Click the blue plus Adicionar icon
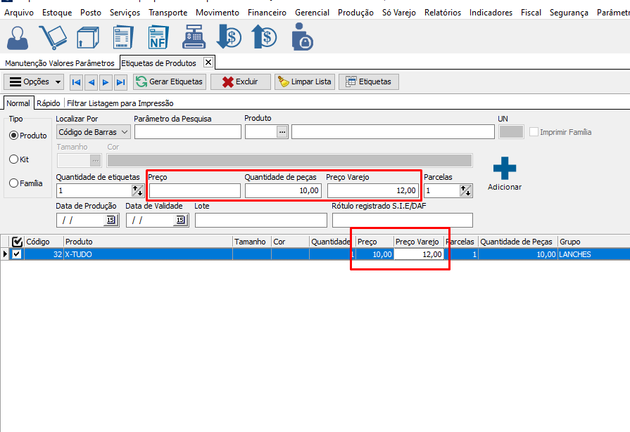The width and height of the screenshot is (630, 432). coord(504,169)
